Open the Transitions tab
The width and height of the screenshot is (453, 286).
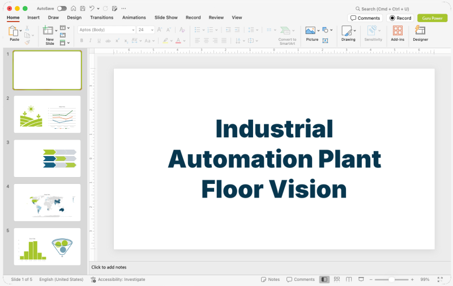click(x=102, y=18)
